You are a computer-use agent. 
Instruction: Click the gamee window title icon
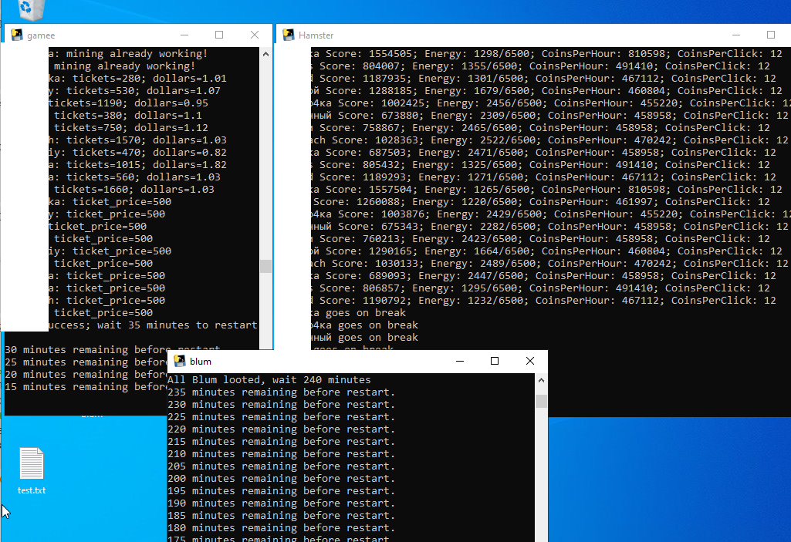(x=17, y=35)
